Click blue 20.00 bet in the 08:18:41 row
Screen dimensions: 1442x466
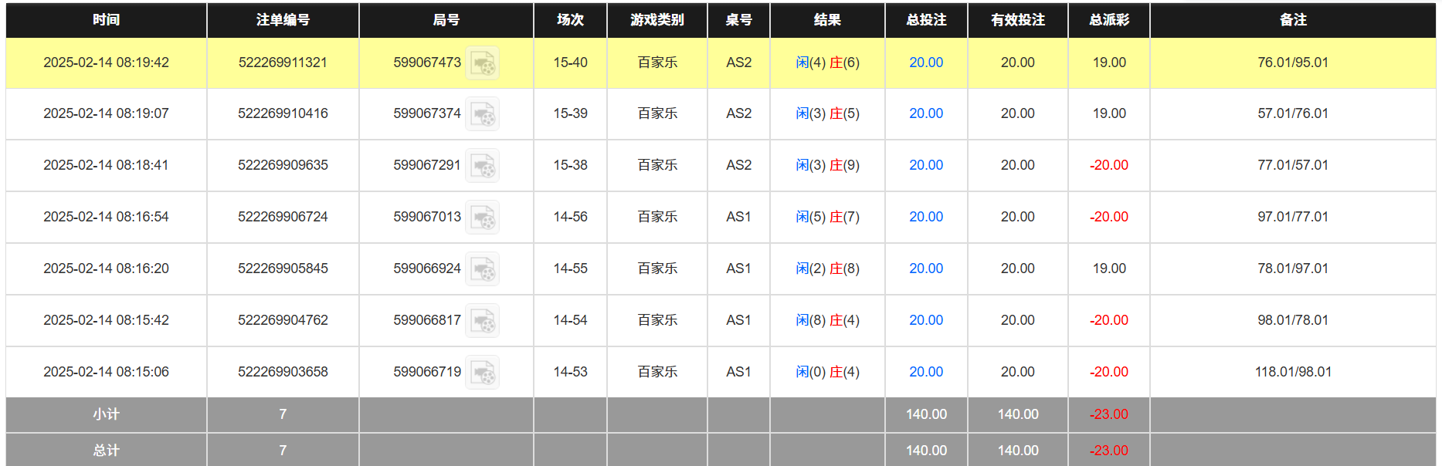point(926,165)
